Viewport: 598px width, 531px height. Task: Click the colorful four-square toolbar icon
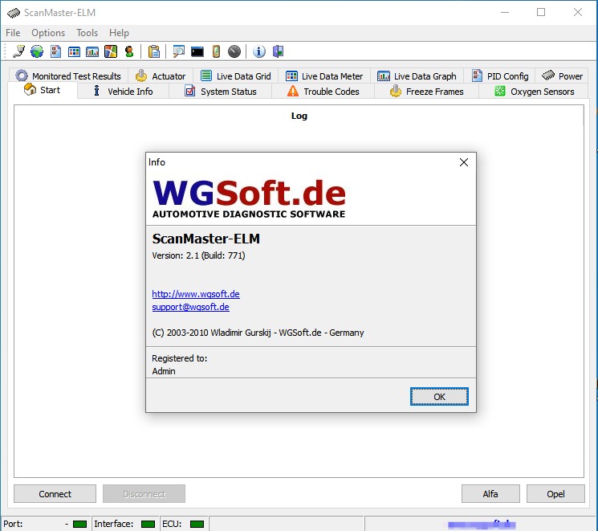click(111, 51)
